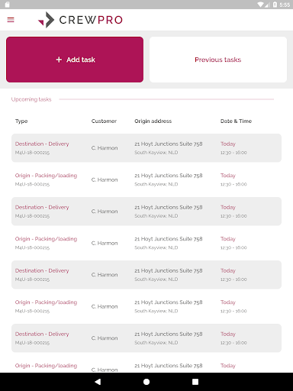Open the first Origin - Packing/loading task
This screenshot has height=391, width=293.
click(146, 179)
